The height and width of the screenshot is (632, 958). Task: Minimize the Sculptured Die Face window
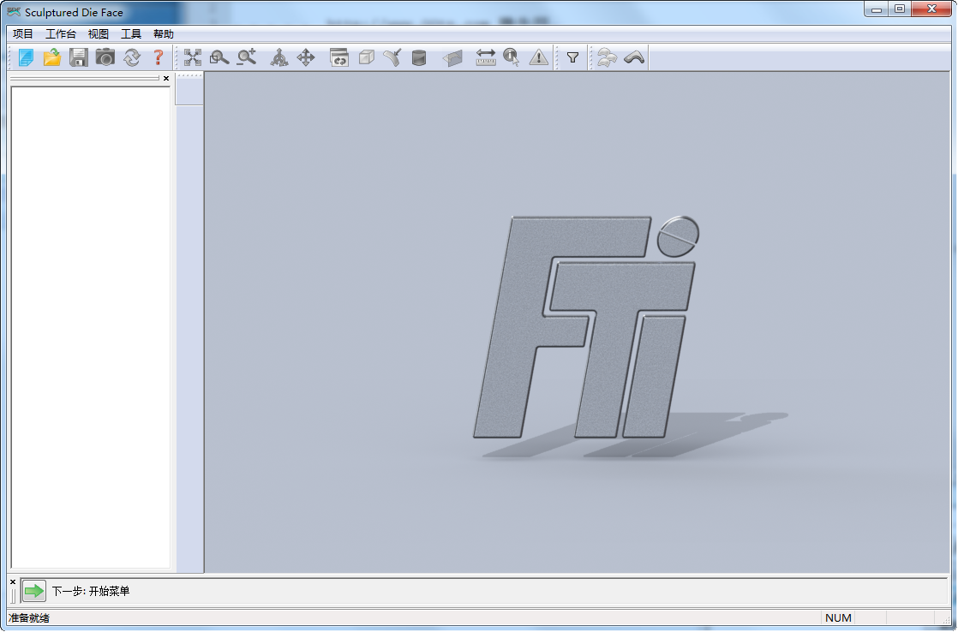coord(877,9)
